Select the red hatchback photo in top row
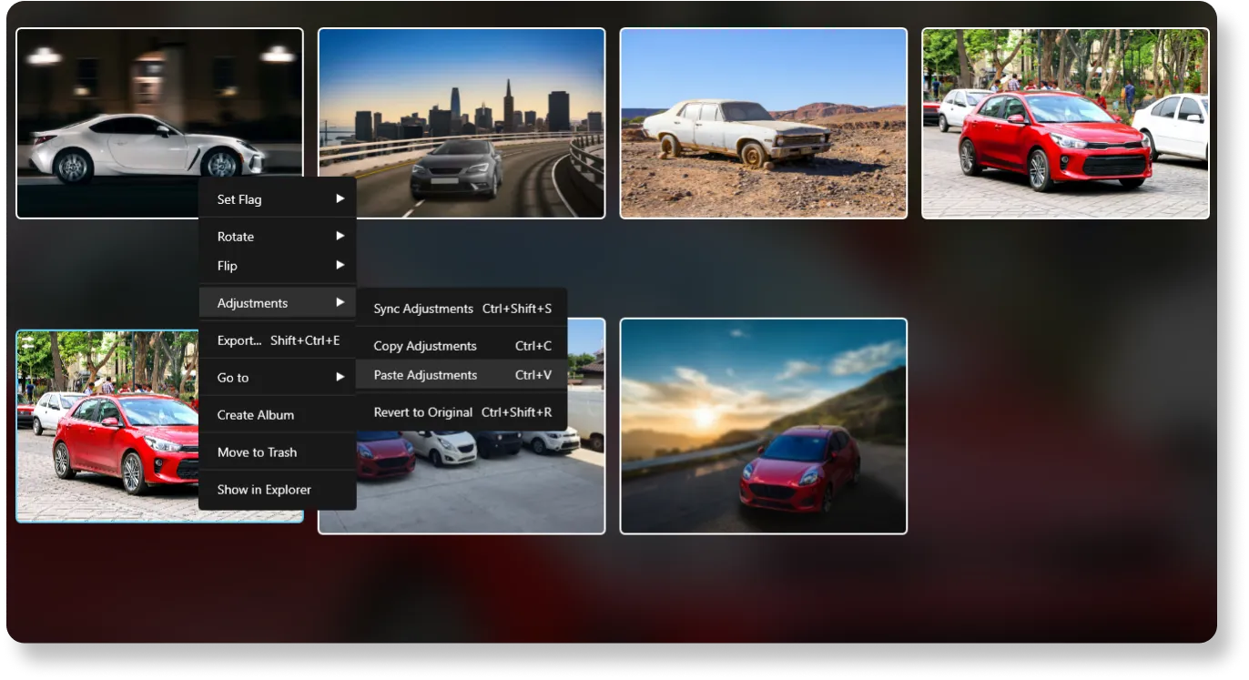The width and height of the screenshot is (1249, 680). click(x=1065, y=123)
